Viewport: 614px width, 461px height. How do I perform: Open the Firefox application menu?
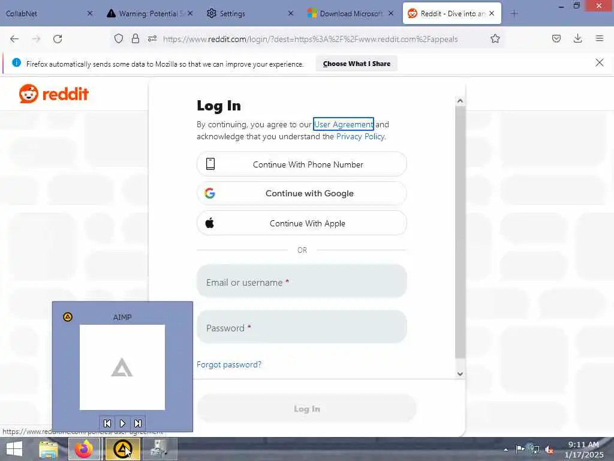pyautogui.click(x=600, y=38)
